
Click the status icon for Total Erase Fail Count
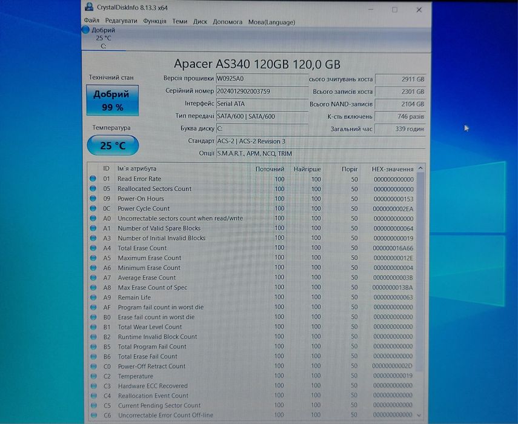[93, 357]
